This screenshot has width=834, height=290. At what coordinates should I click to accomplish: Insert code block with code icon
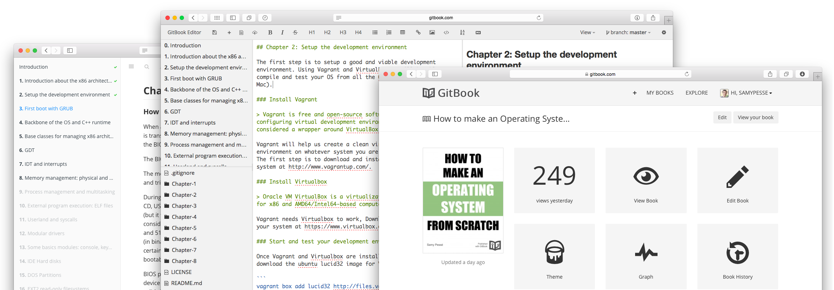(446, 32)
